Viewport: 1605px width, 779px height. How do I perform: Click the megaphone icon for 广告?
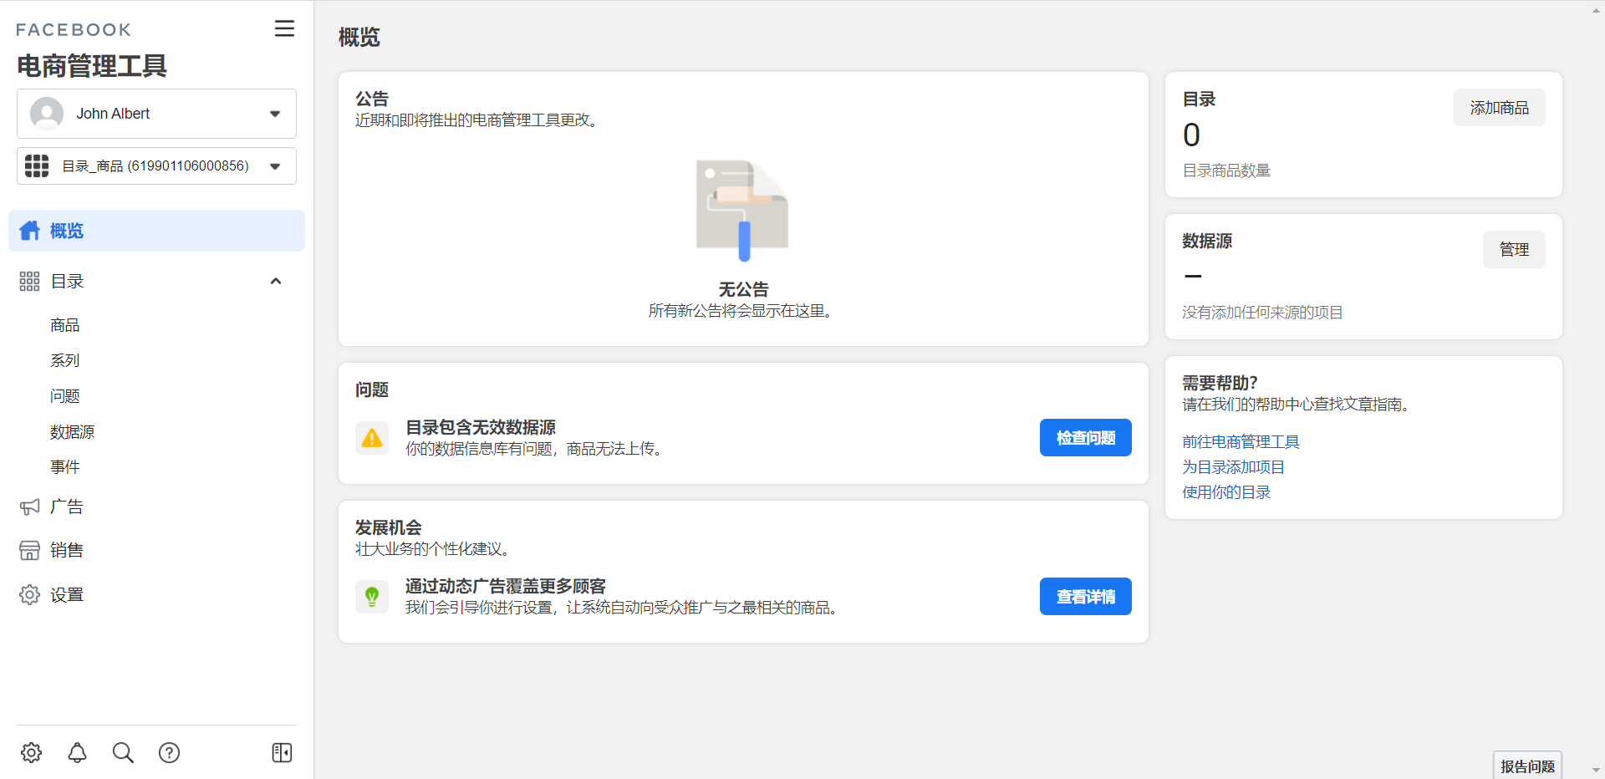coord(30,507)
